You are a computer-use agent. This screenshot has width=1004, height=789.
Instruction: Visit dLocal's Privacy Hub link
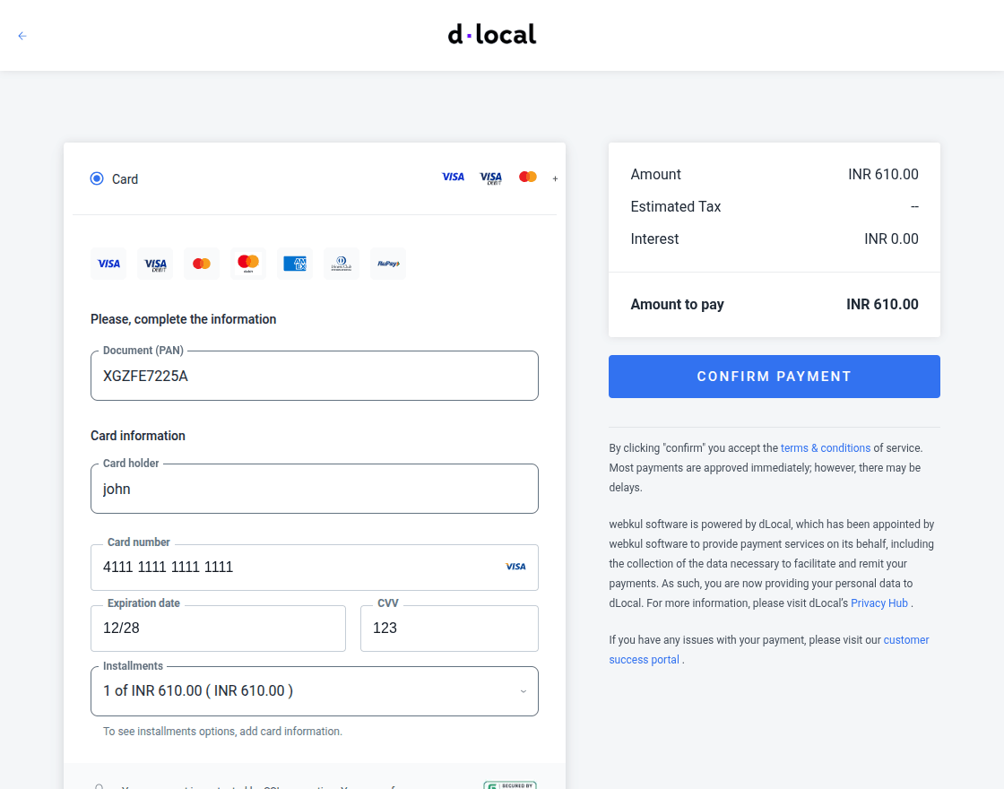878,603
